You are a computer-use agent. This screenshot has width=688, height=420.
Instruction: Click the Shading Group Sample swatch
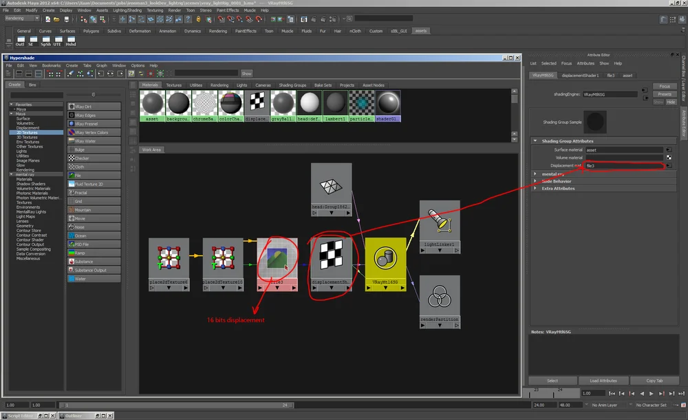595,121
